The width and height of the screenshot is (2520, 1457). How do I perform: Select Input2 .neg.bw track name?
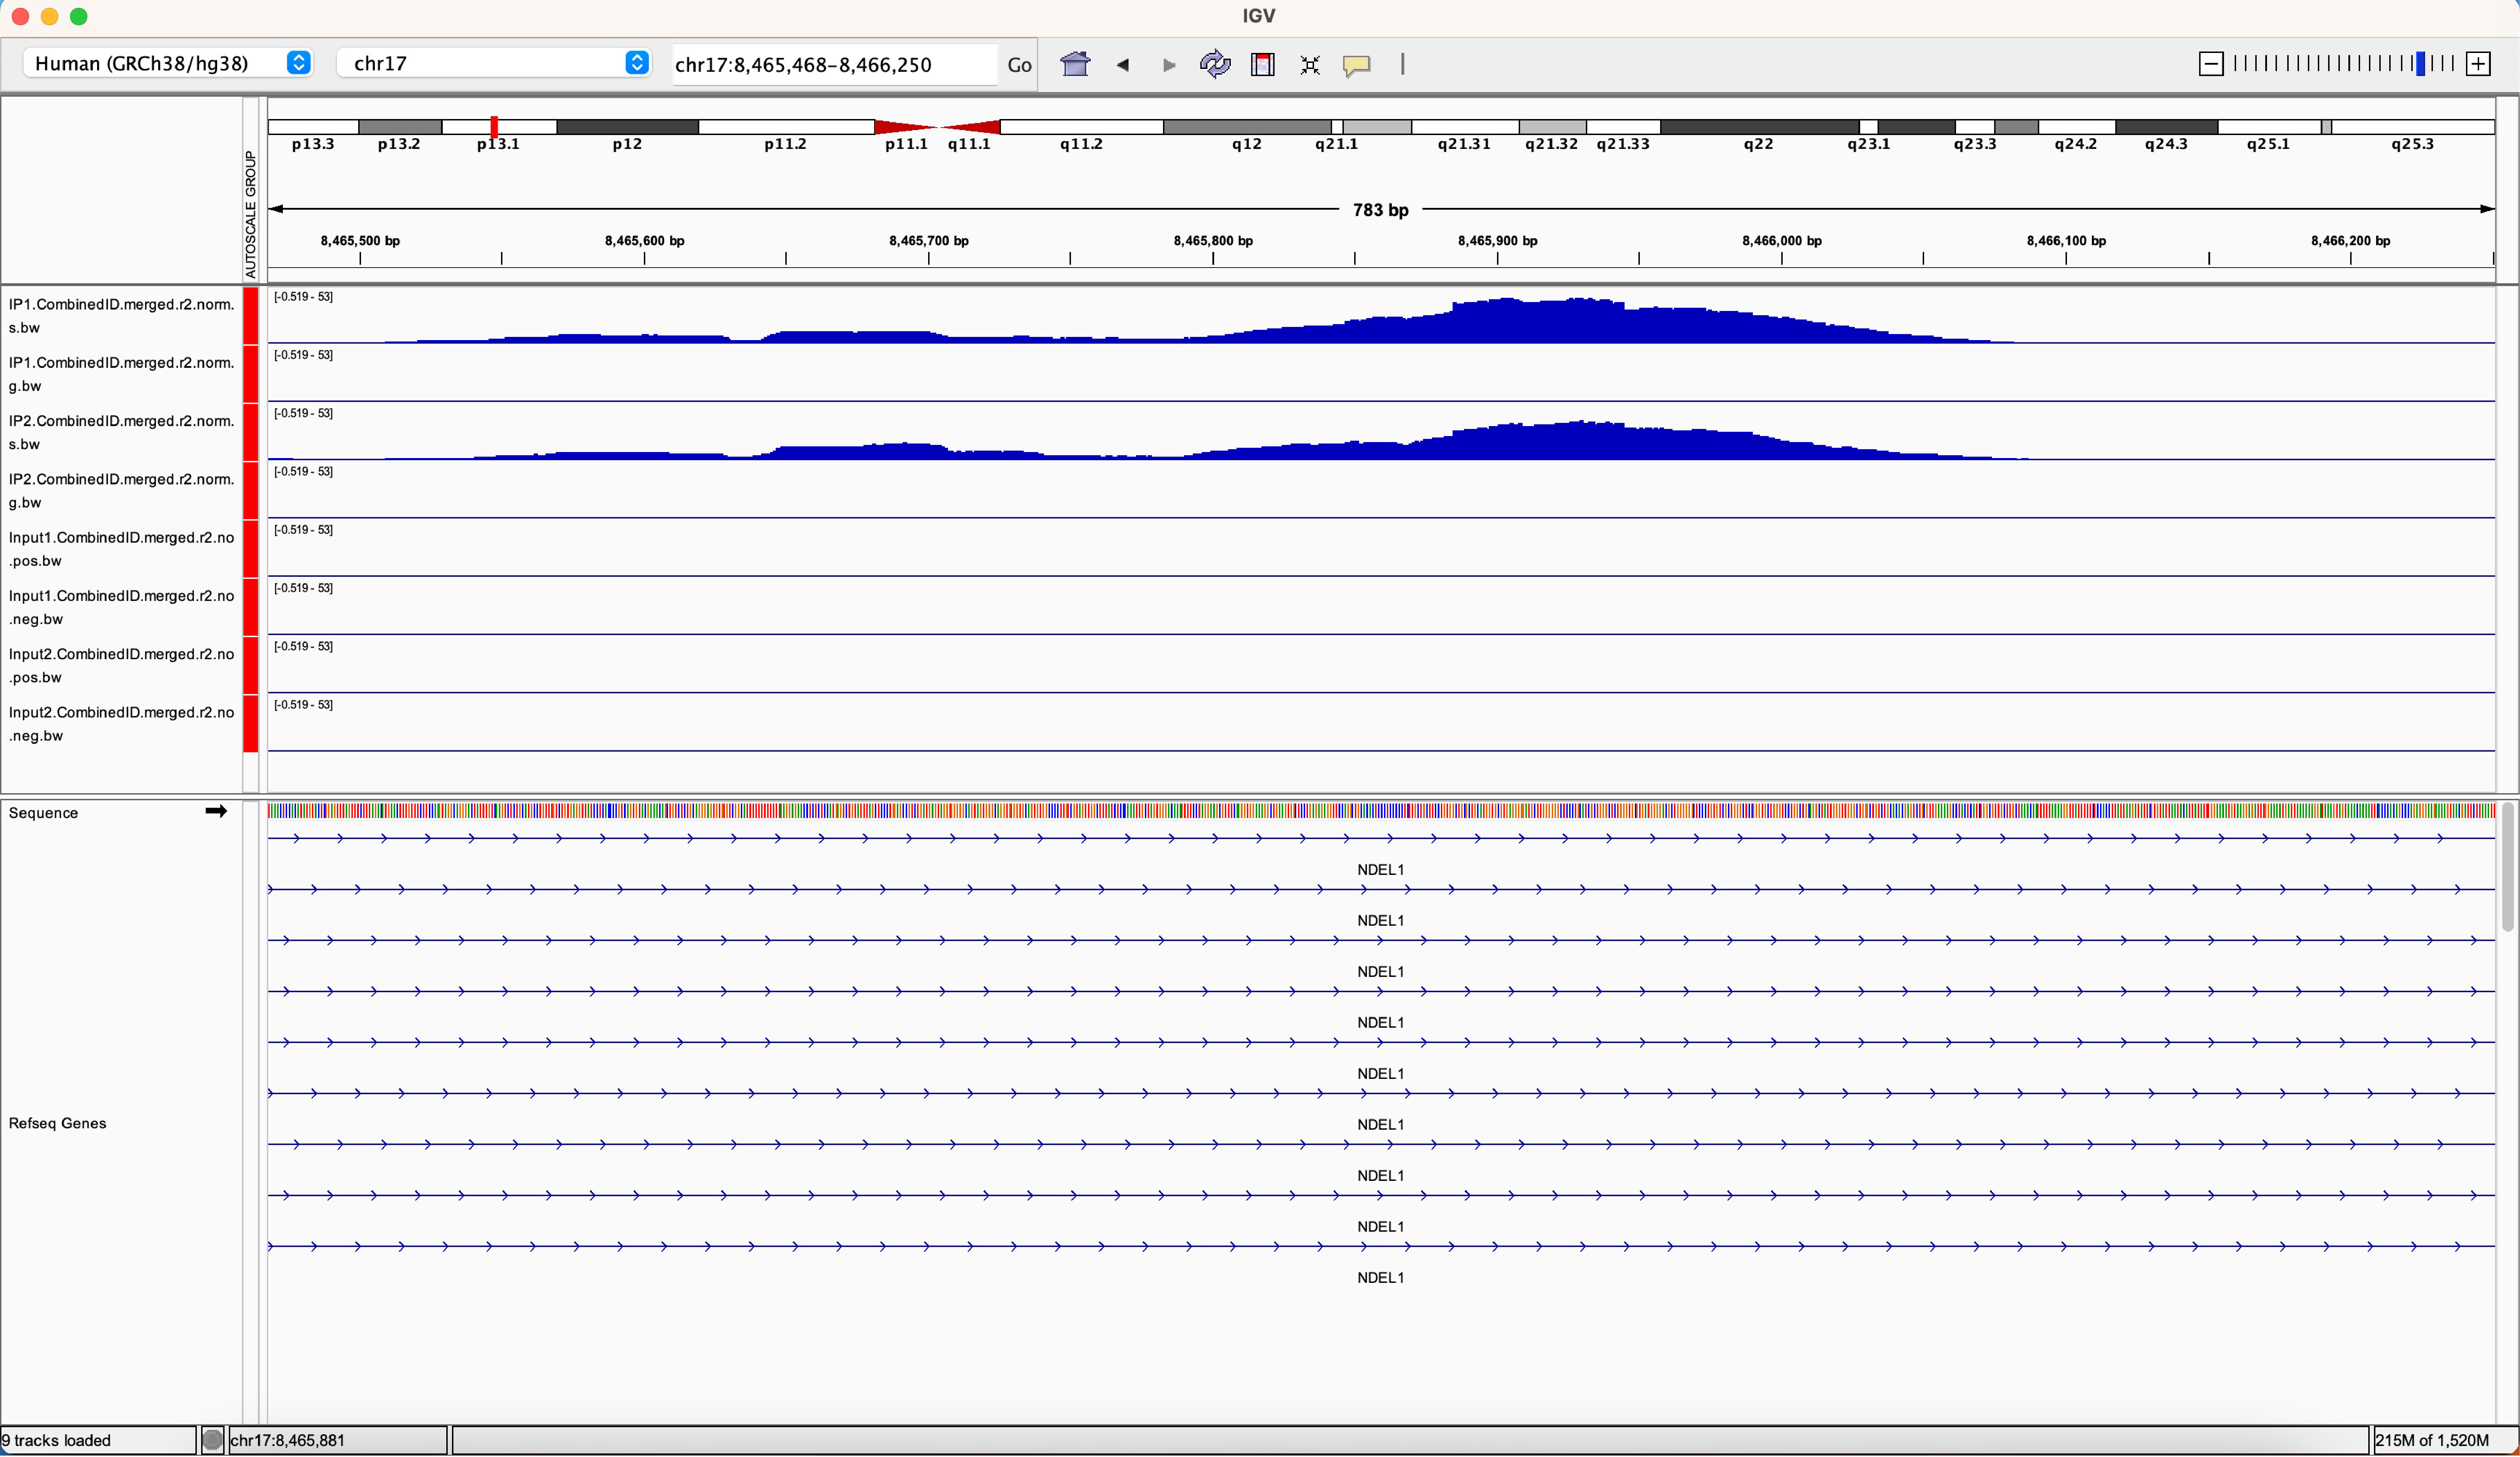click(x=122, y=724)
